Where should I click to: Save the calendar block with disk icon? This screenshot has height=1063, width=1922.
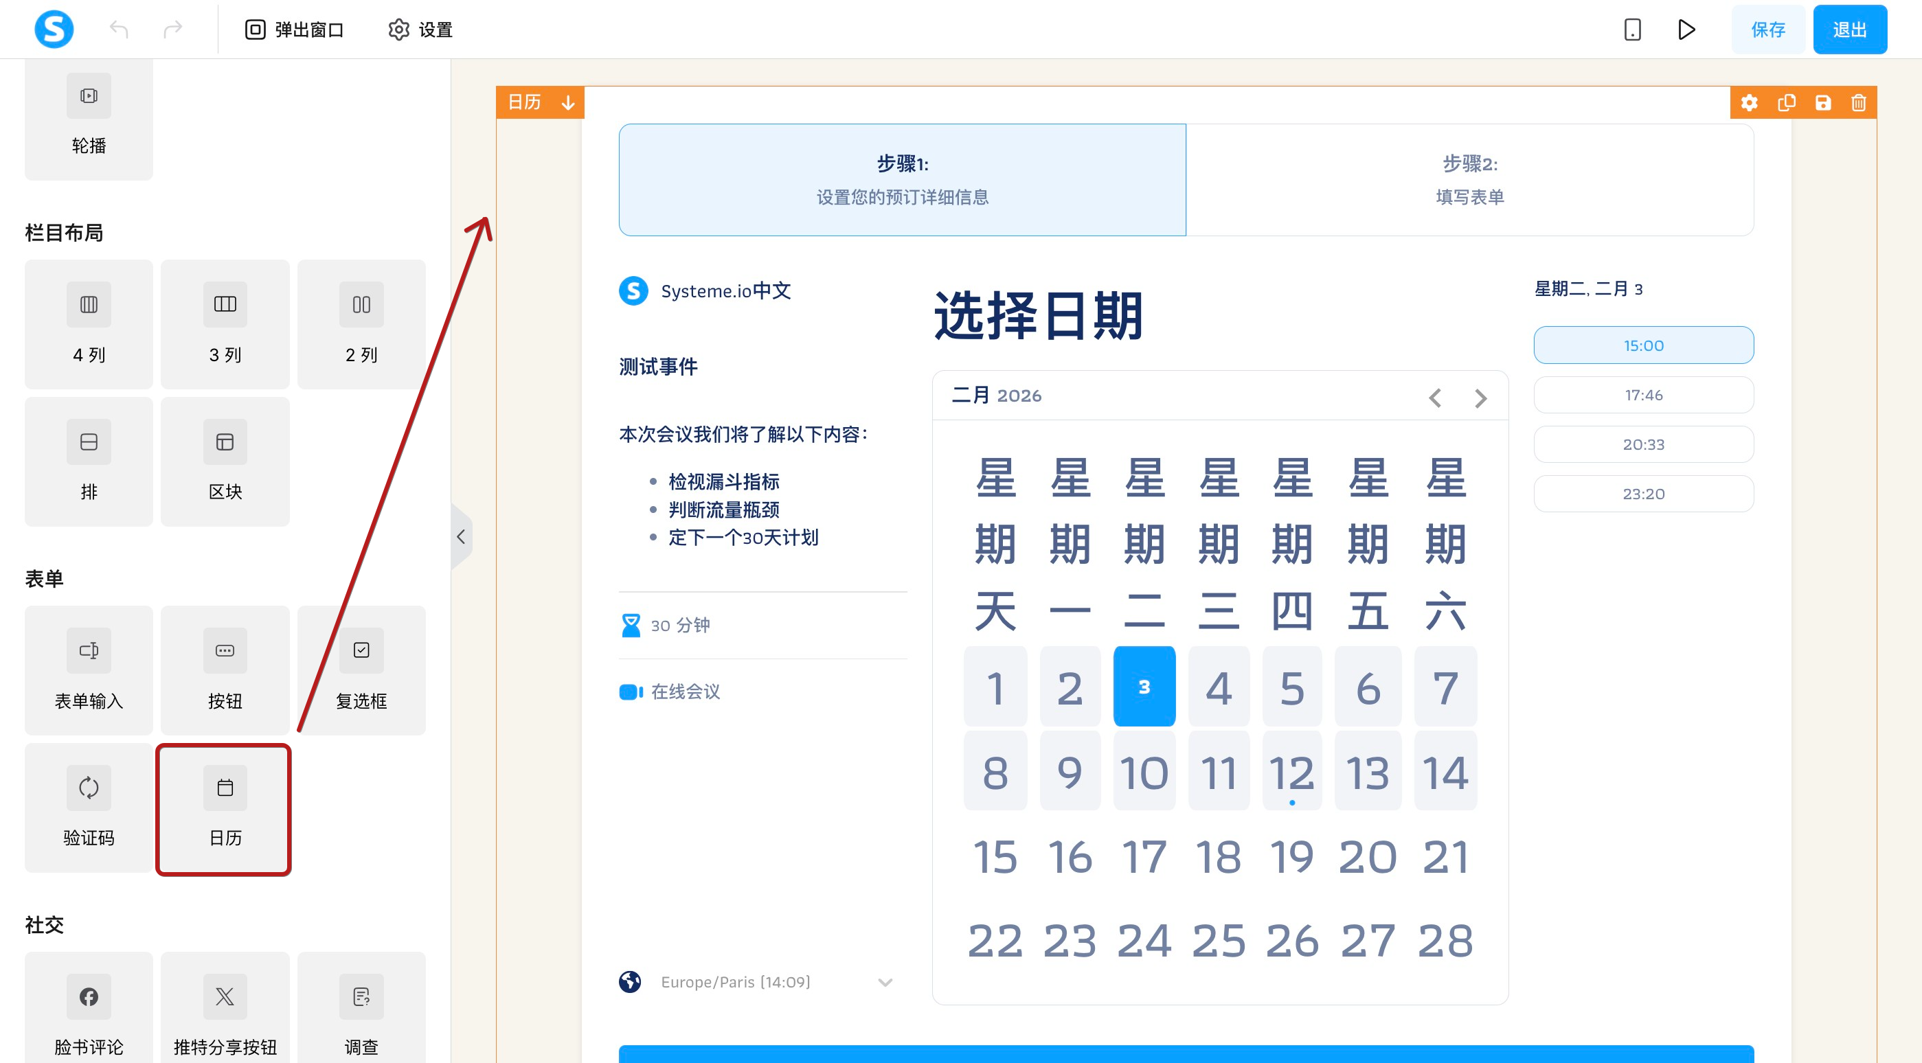(1823, 103)
